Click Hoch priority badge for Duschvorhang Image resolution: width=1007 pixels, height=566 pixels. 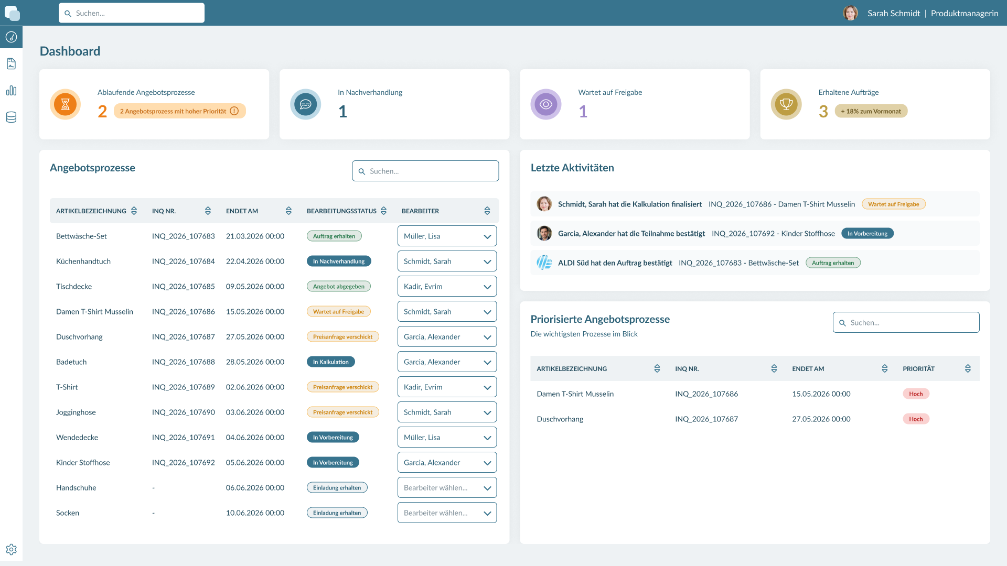tap(916, 419)
